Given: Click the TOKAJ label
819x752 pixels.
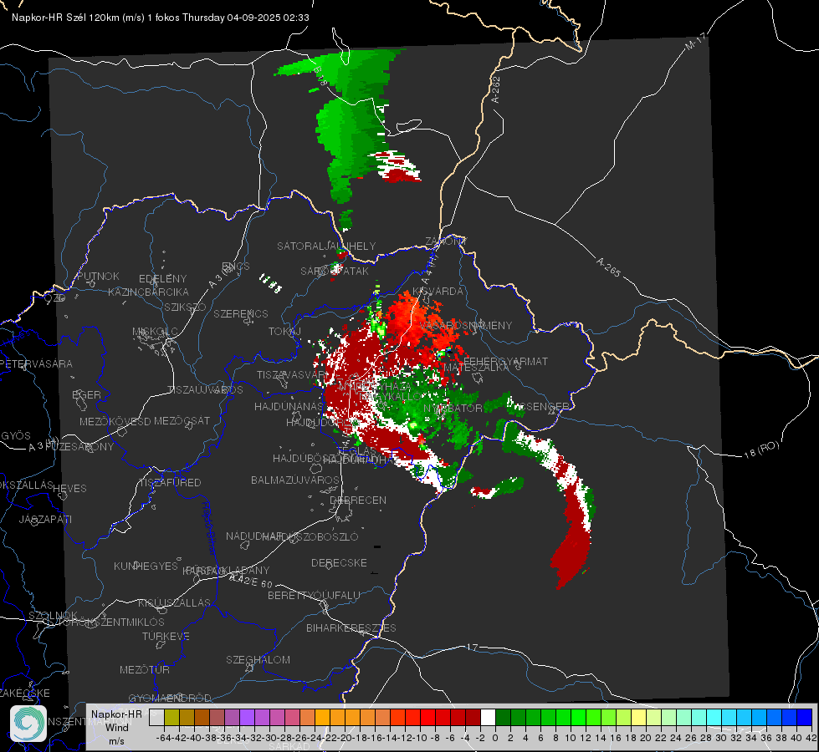Looking at the screenshot, I should pos(284,332).
